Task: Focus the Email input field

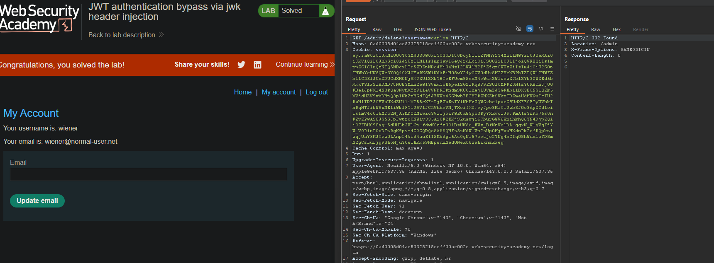Action: tap(149, 174)
